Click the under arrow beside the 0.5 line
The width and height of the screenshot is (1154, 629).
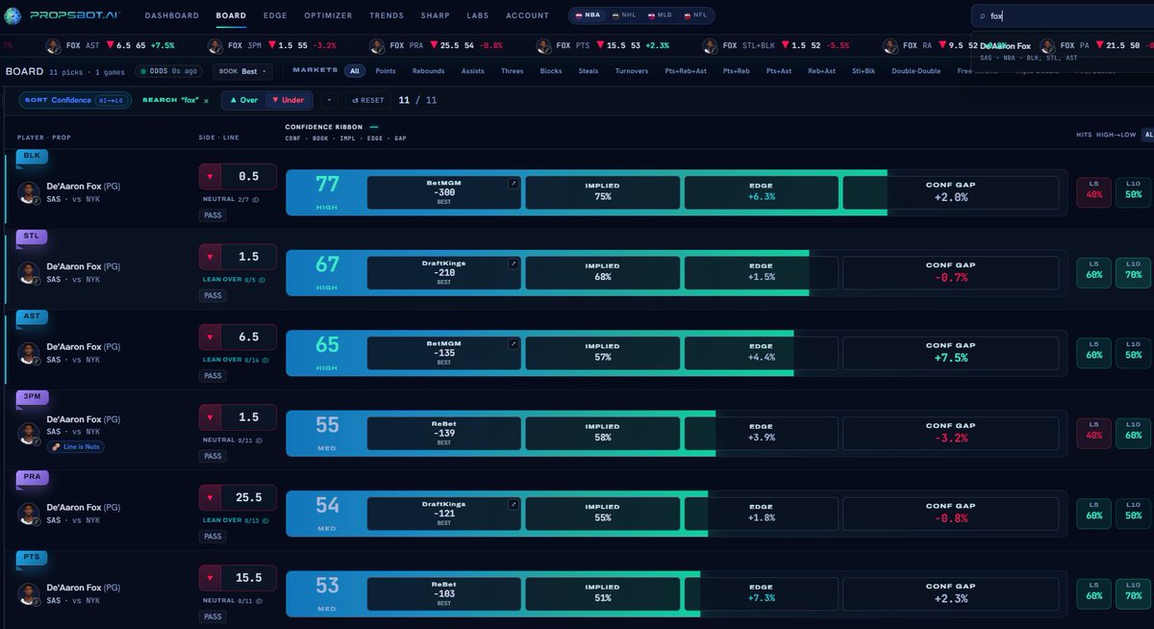click(x=211, y=177)
